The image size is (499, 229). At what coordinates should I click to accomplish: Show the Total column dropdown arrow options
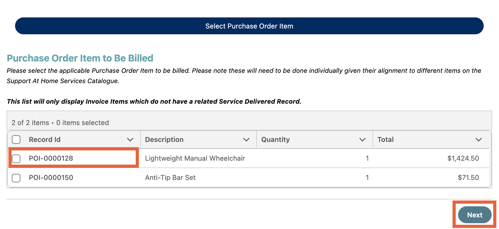pos(478,140)
